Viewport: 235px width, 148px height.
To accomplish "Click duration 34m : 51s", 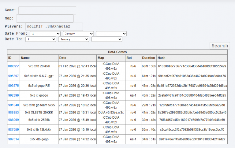I will click(x=149, y=139).
